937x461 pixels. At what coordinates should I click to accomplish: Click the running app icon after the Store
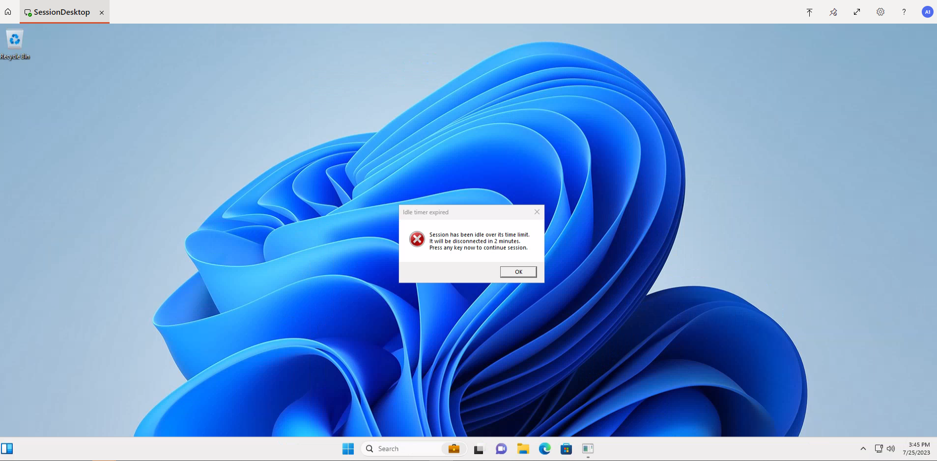click(588, 449)
